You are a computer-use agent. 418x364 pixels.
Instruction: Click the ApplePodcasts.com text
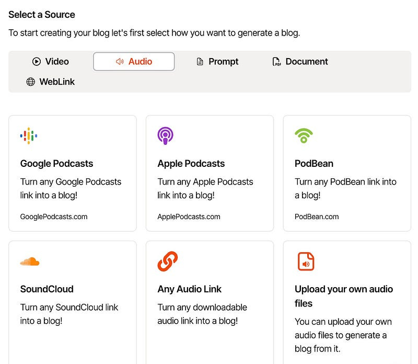click(189, 217)
